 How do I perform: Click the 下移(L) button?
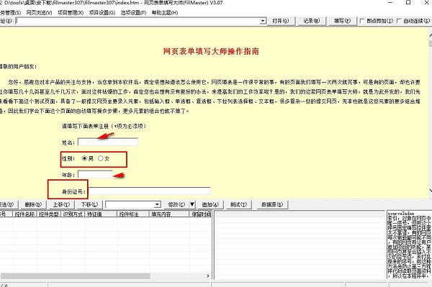pos(89,205)
